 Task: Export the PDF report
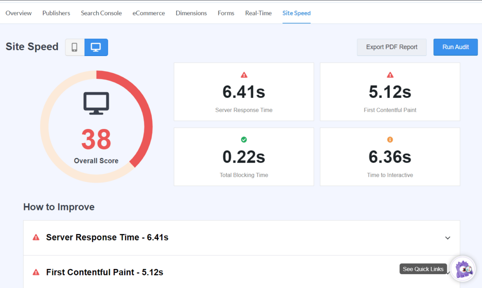pyautogui.click(x=391, y=47)
